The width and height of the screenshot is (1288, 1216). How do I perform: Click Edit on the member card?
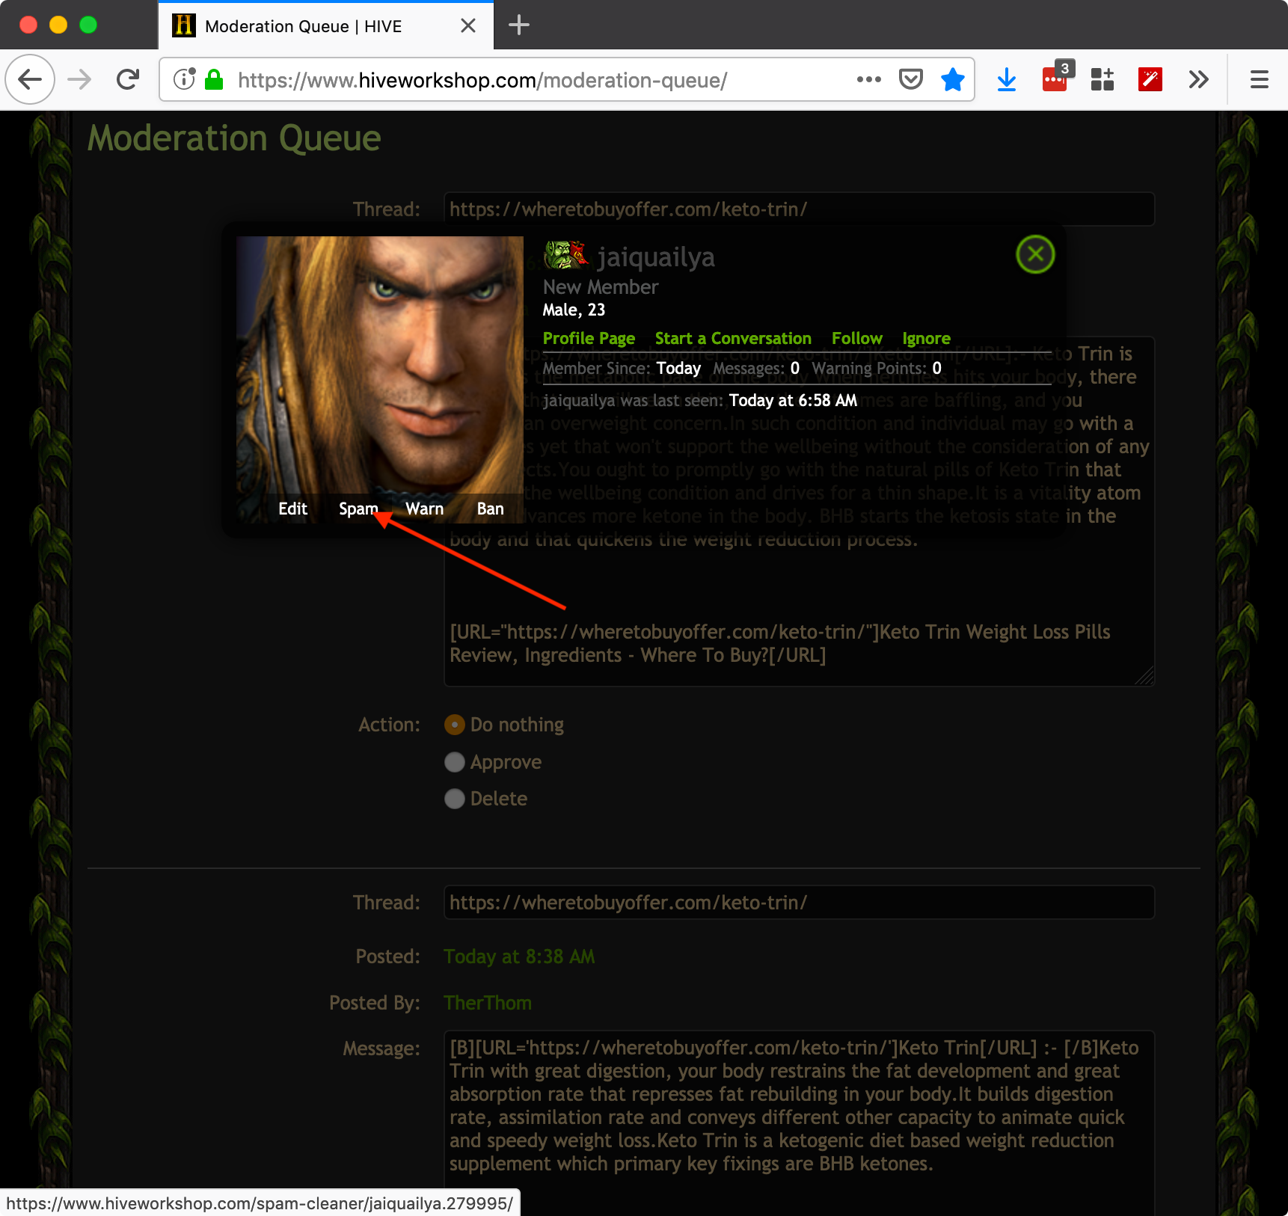click(292, 509)
